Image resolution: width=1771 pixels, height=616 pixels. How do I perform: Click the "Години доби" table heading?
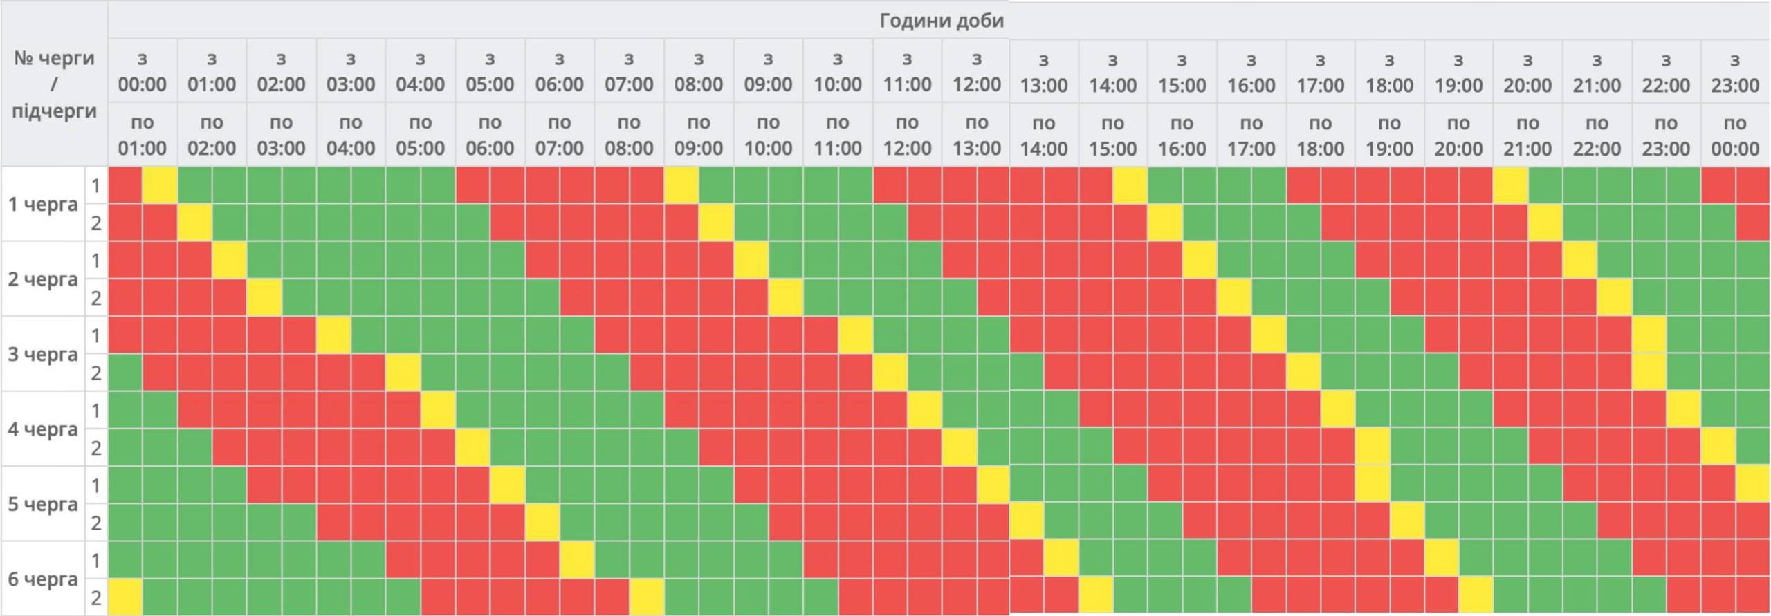click(x=941, y=21)
